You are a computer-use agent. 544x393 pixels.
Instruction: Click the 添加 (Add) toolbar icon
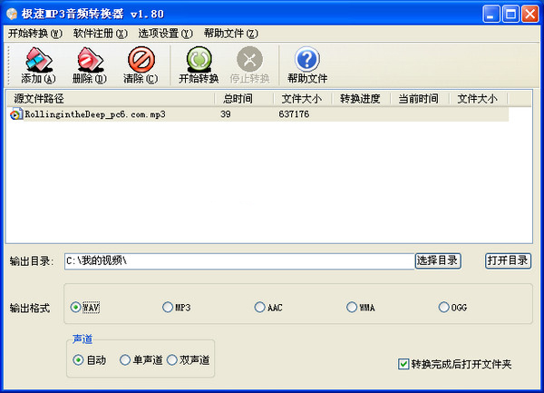(38, 65)
